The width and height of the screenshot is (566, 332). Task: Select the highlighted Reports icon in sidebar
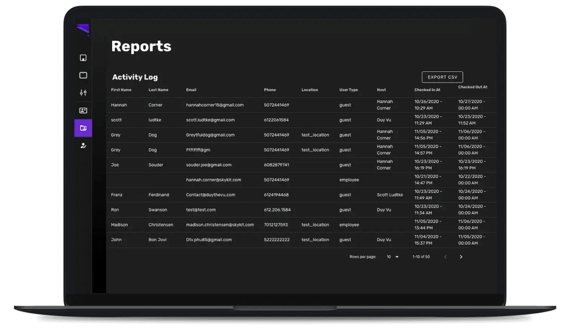83,128
